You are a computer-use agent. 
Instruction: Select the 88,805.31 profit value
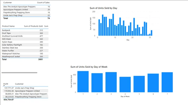pyautogui.click(x=9, y=94)
